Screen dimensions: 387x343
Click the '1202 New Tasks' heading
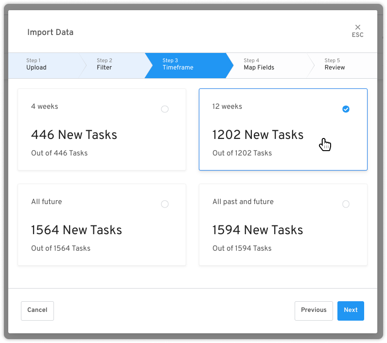[x=258, y=135]
